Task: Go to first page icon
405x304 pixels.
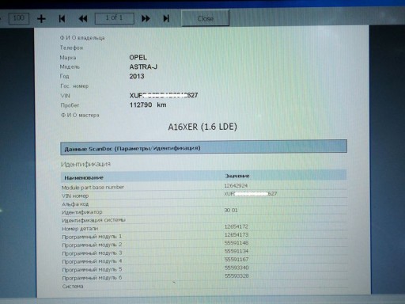Action: click(62, 18)
